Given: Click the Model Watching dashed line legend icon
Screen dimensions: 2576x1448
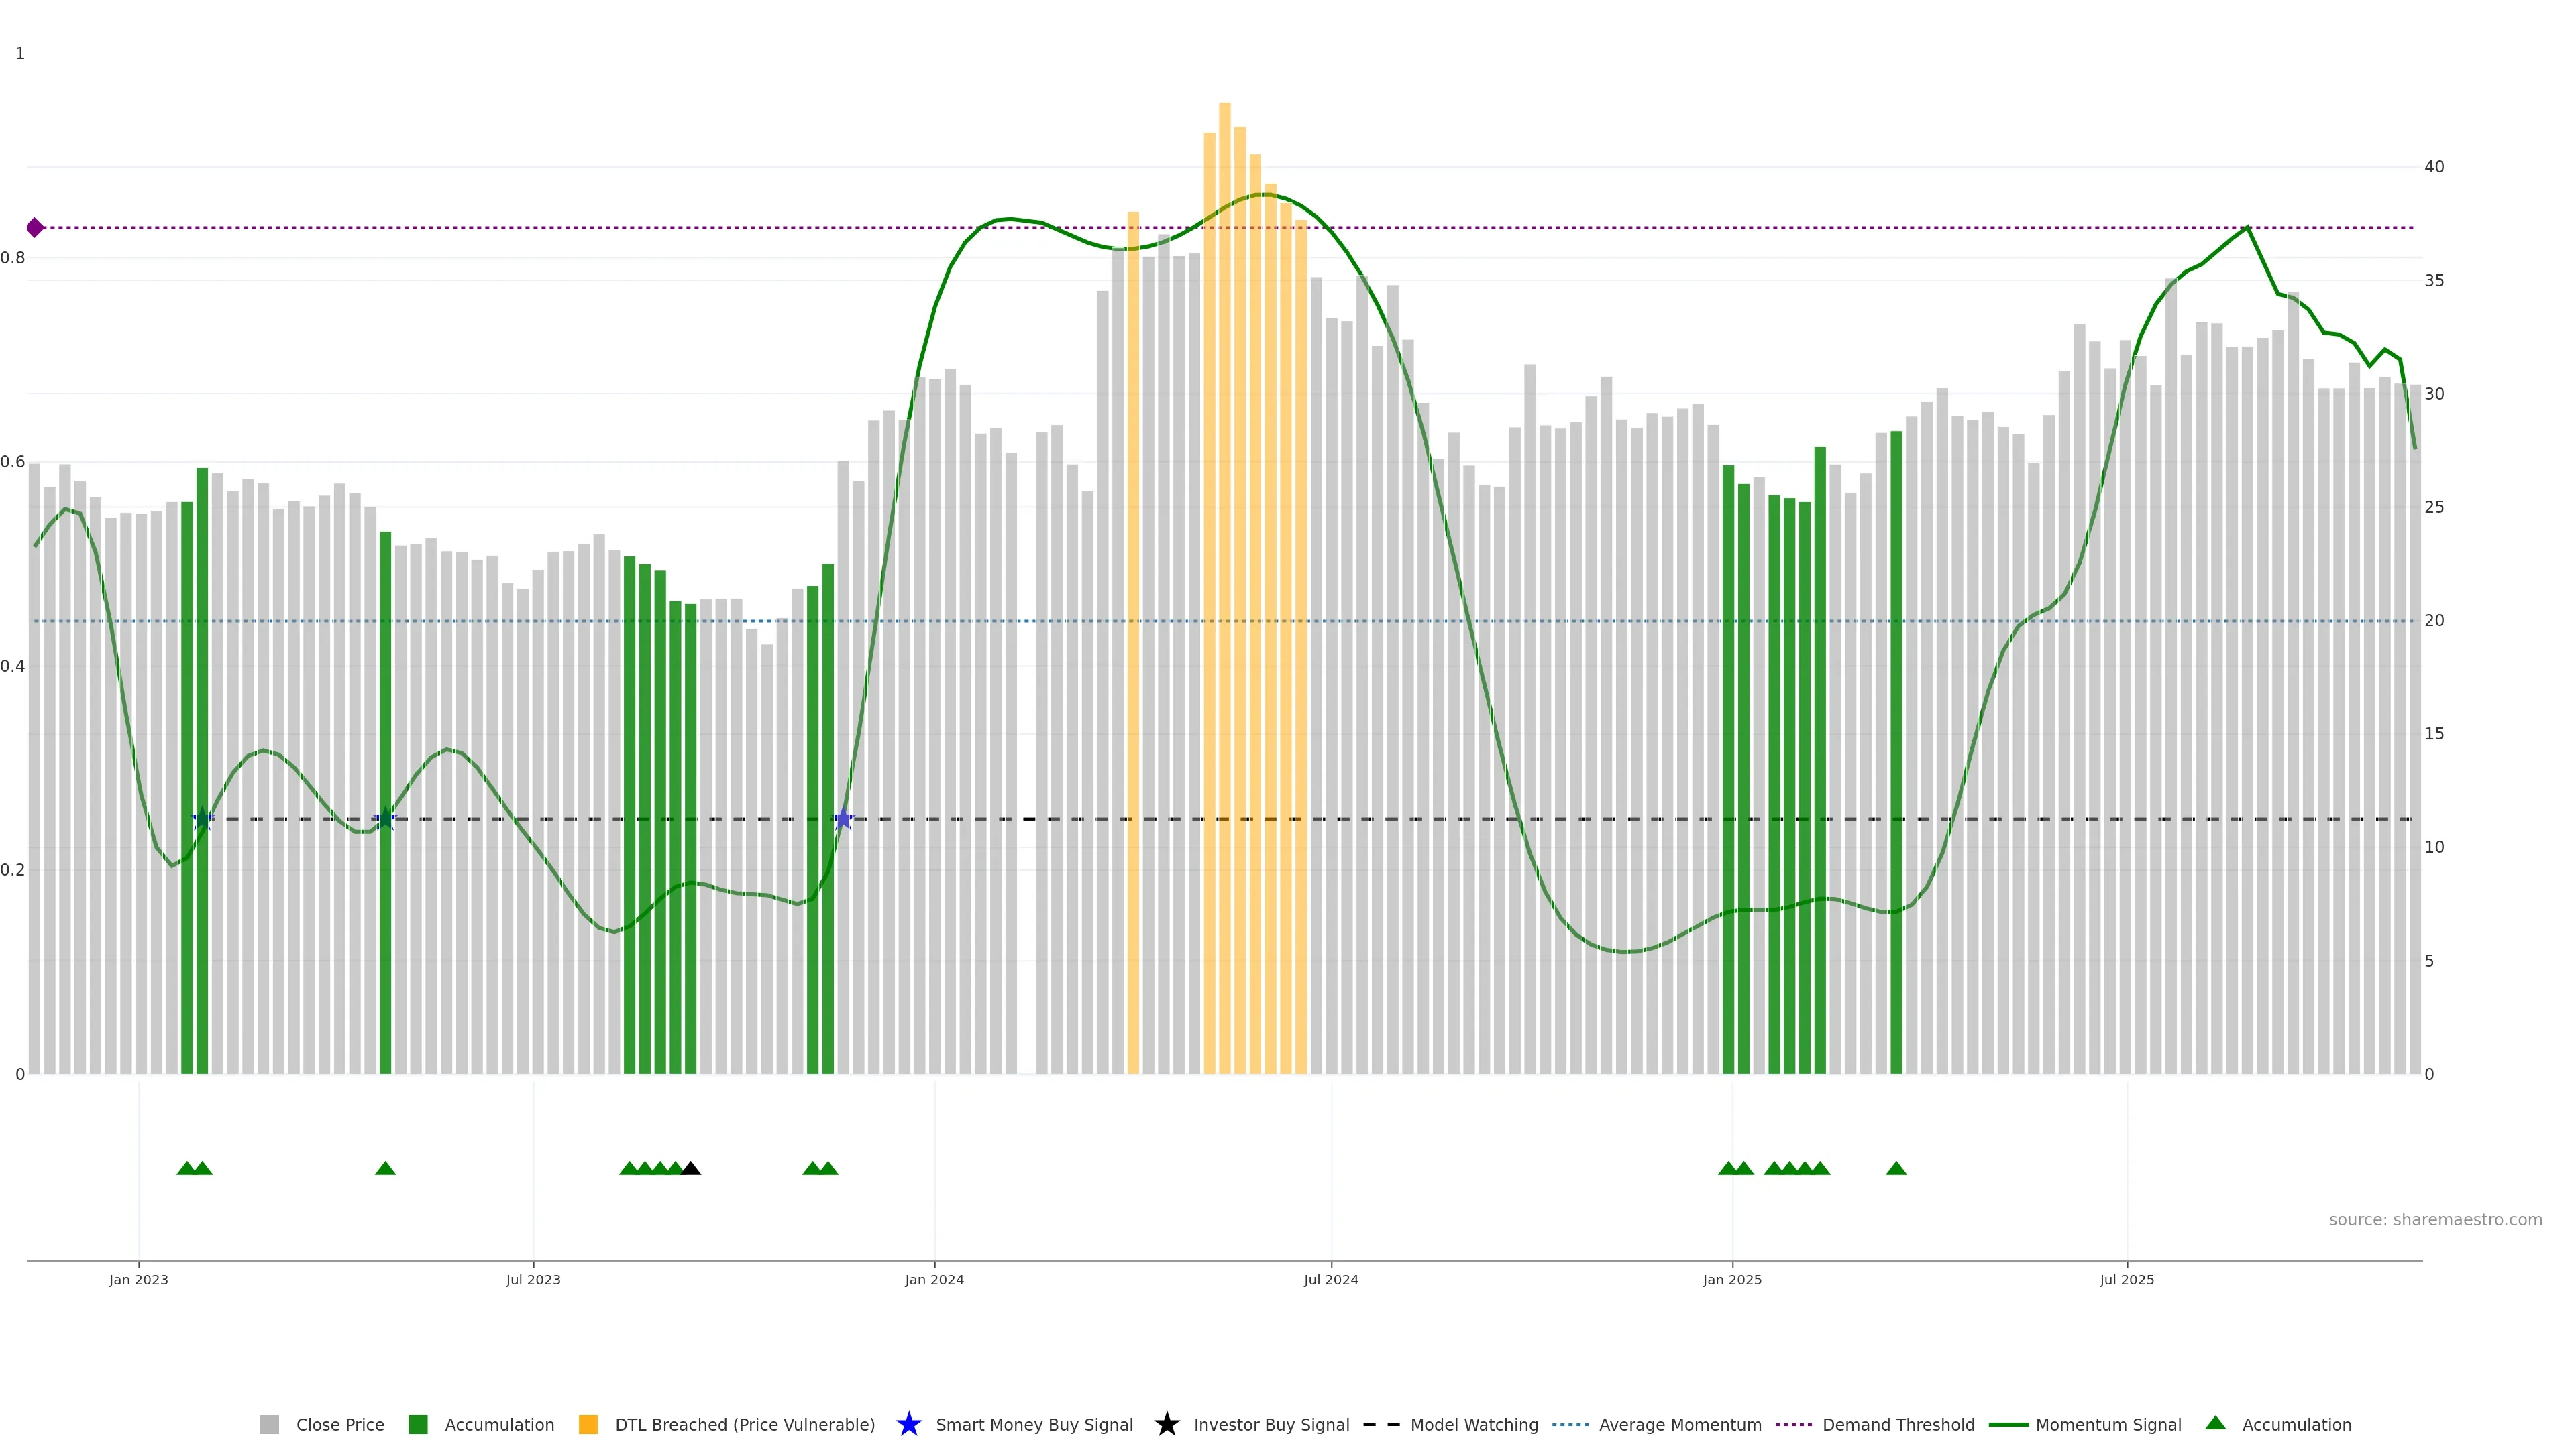Looking at the screenshot, I should [x=1381, y=1424].
